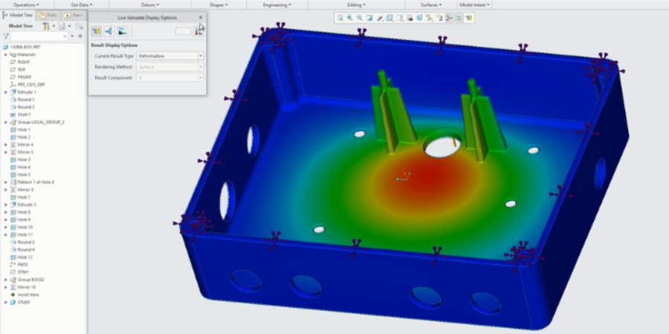This screenshot has height=334, width=669.
Task: Click the tree filter funnel icon
Action: [x=6, y=36]
